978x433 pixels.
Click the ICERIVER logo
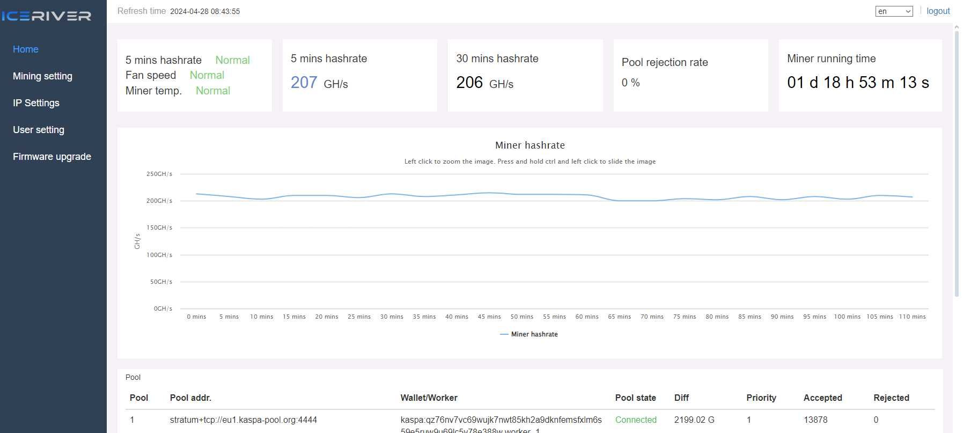coord(46,16)
